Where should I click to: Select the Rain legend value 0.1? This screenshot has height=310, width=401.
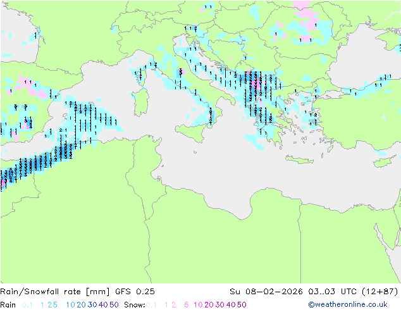[27, 305]
